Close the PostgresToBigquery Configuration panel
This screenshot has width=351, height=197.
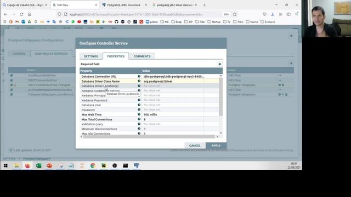click(291, 36)
